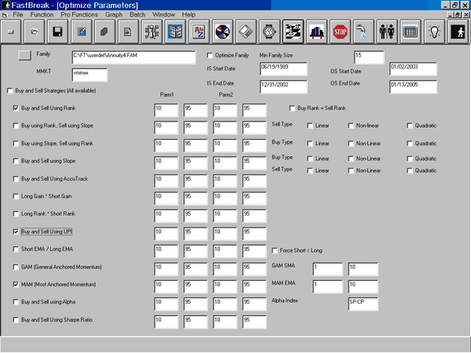Click the stopwatch toolbar icon
The height and width of the screenshot is (353, 471).
269,32
